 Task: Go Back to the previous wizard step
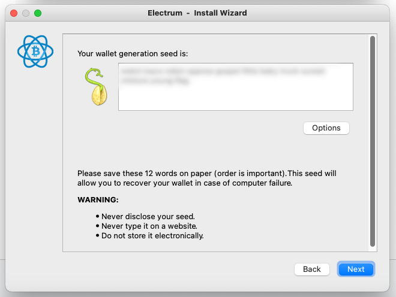tap(311, 269)
